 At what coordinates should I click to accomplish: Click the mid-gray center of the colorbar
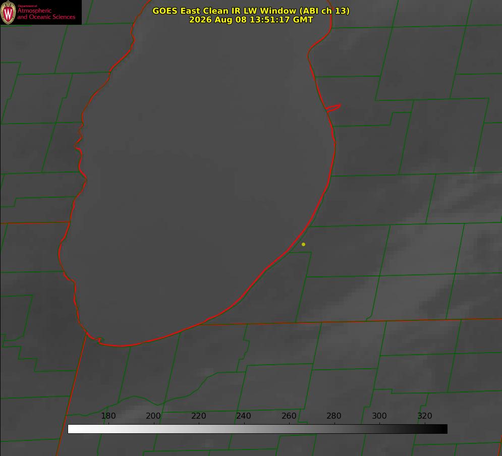tap(257, 429)
